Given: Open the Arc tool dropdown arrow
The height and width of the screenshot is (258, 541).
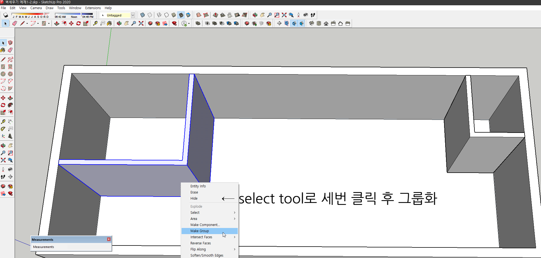Looking at the screenshot, I should [38, 23].
